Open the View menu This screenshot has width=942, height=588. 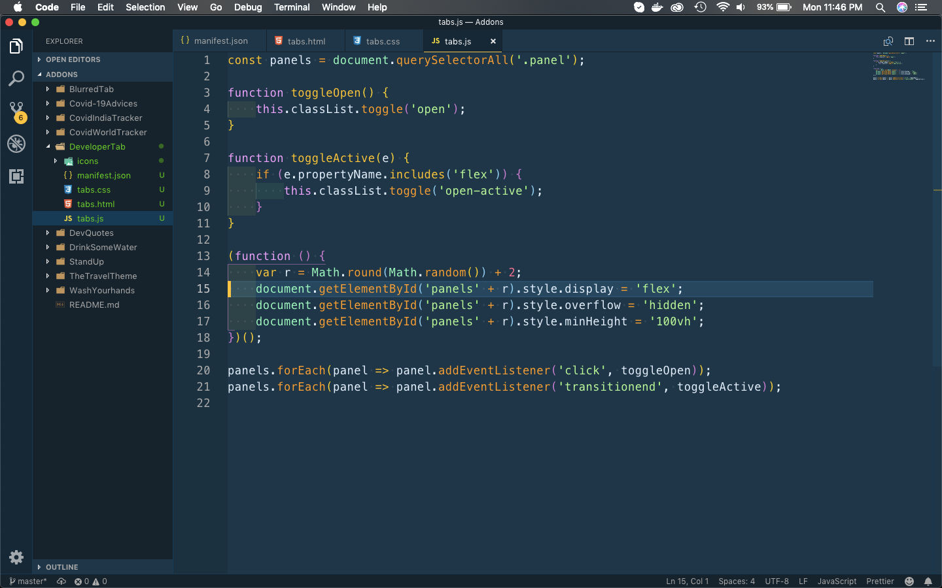coord(187,7)
